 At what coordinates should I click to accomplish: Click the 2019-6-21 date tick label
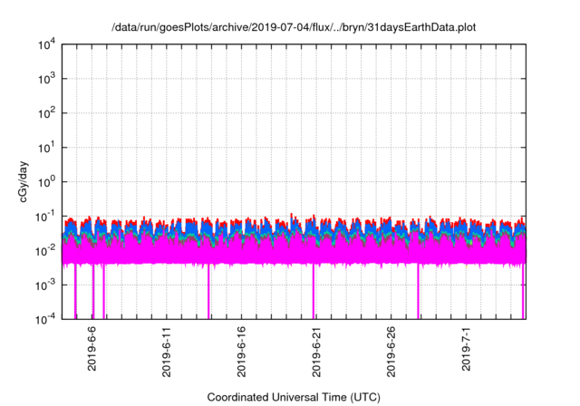[x=316, y=352]
